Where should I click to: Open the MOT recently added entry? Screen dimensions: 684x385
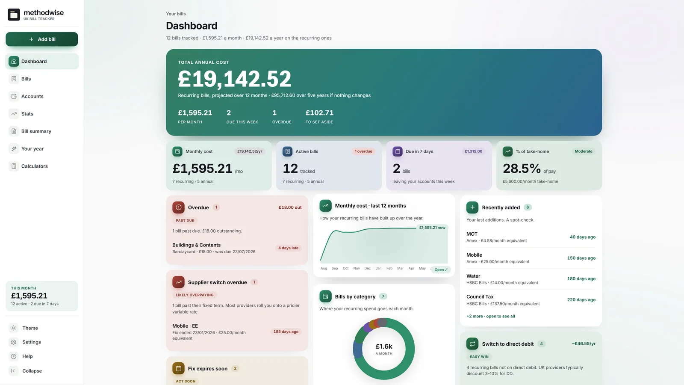click(531, 237)
